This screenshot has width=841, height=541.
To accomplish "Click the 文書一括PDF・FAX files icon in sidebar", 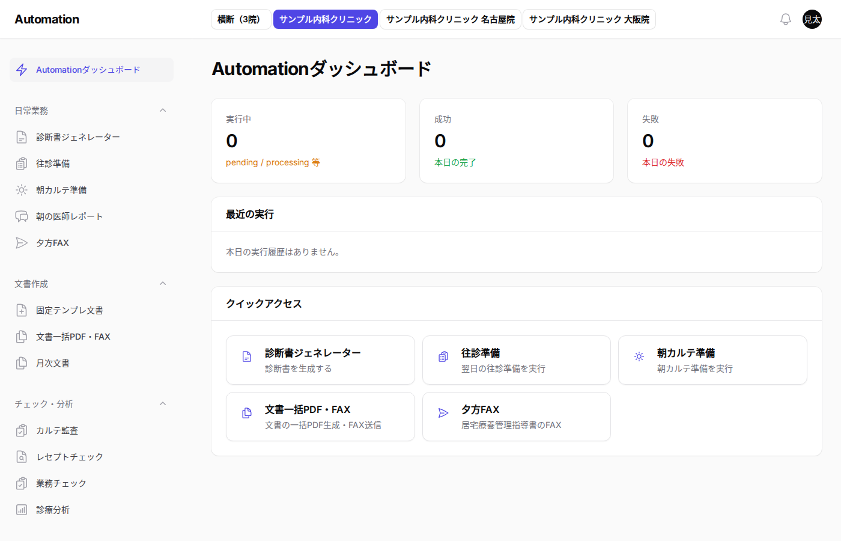I will pyautogui.click(x=22, y=337).
